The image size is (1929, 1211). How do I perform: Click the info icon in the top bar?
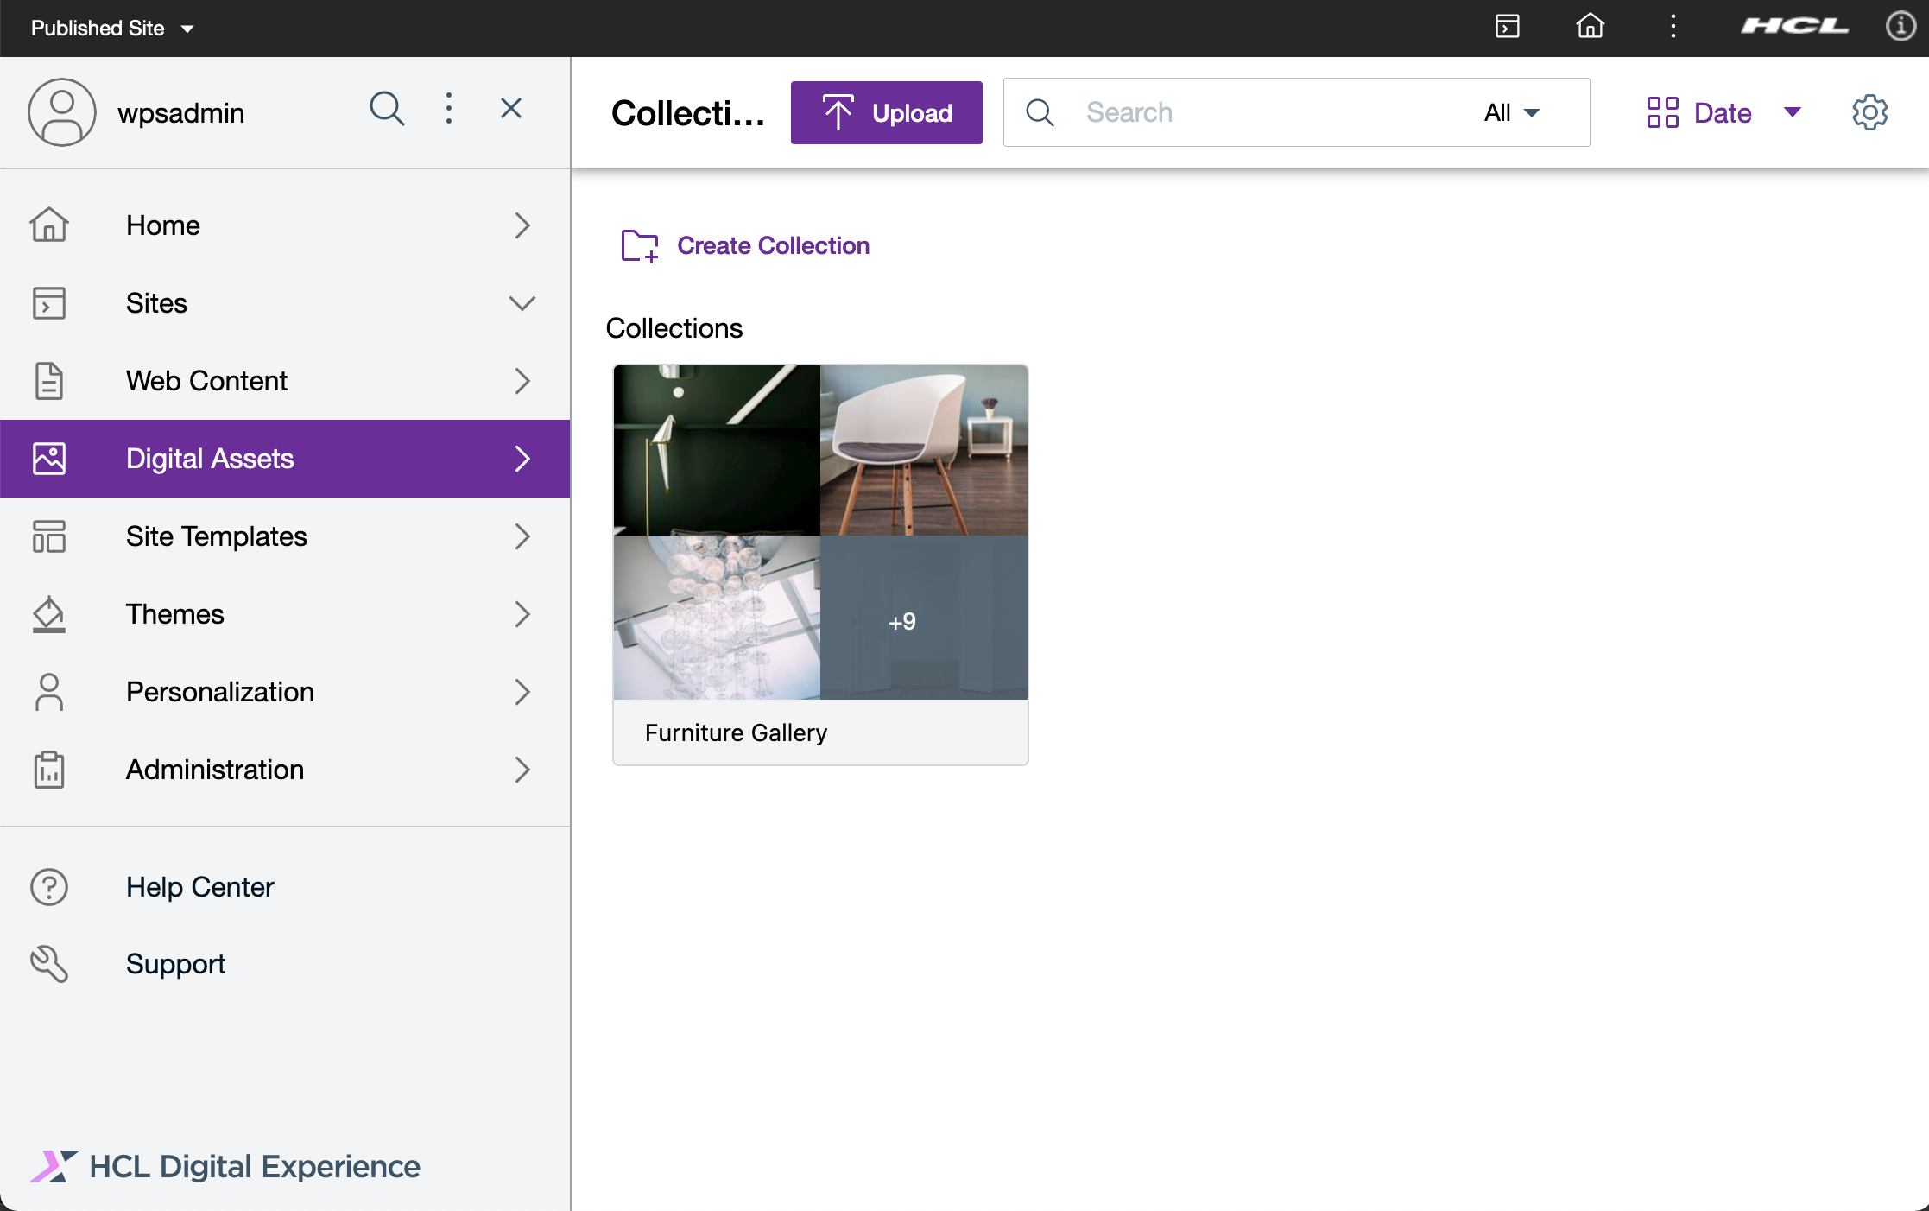(x=1901, y=27)
